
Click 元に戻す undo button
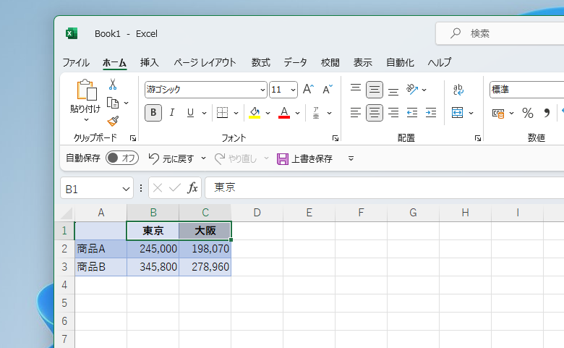point(171,158)
